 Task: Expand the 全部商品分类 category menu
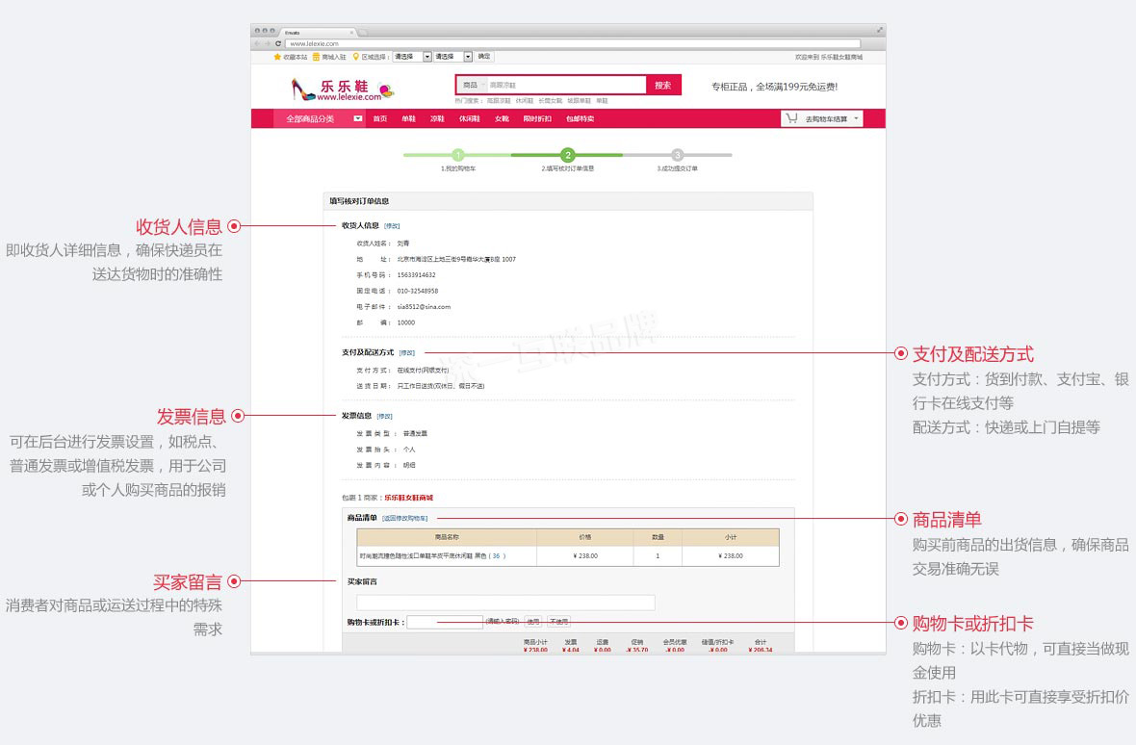(x=358, y=118)
